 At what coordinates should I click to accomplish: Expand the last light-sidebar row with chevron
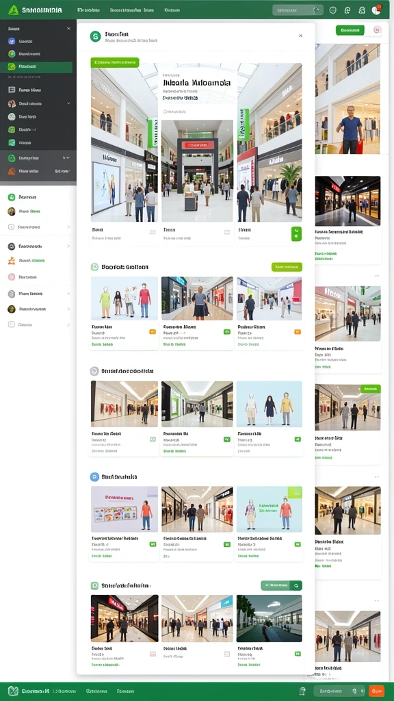pos(38,324)
